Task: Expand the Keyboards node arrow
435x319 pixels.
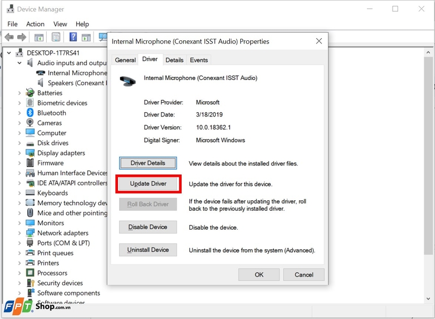Action: 20,193
